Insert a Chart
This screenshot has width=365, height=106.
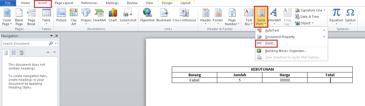113,15
